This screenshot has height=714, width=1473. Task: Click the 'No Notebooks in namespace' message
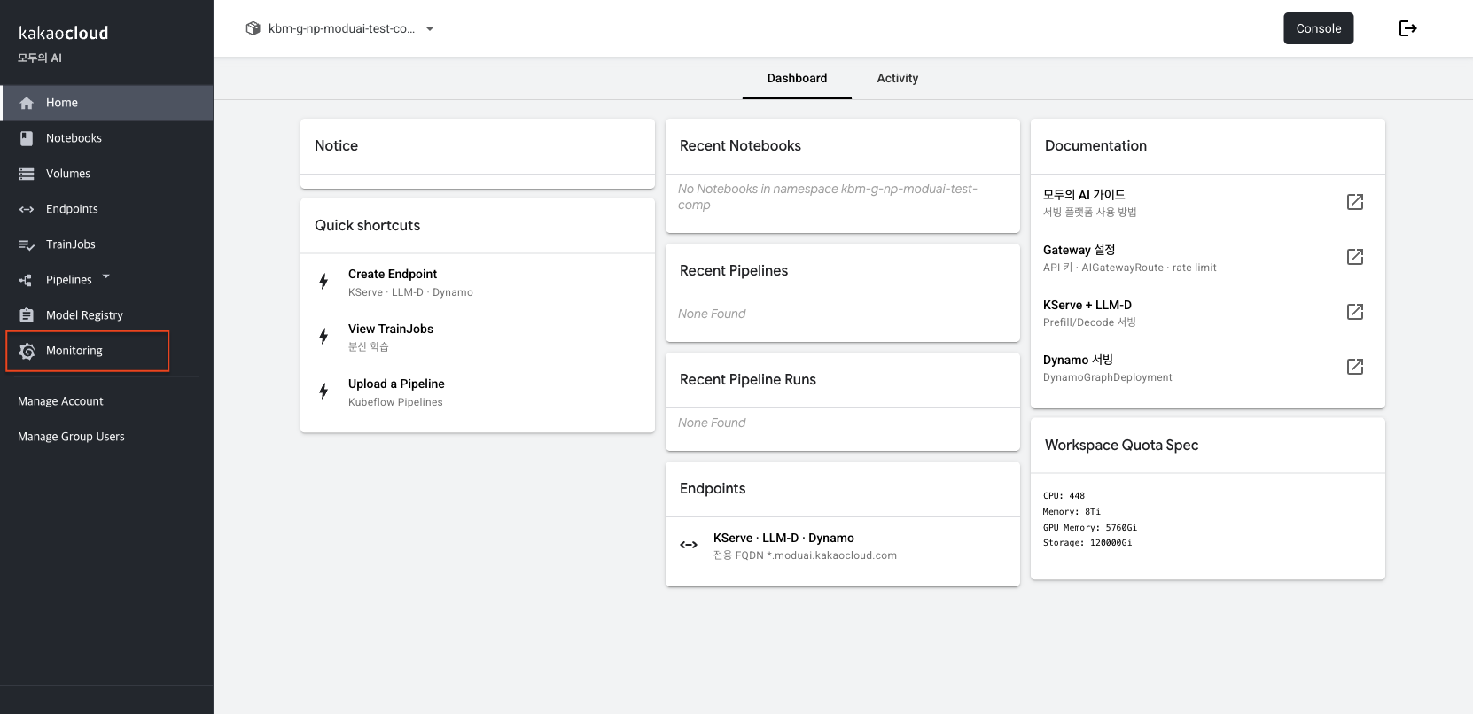coord(828,197)
